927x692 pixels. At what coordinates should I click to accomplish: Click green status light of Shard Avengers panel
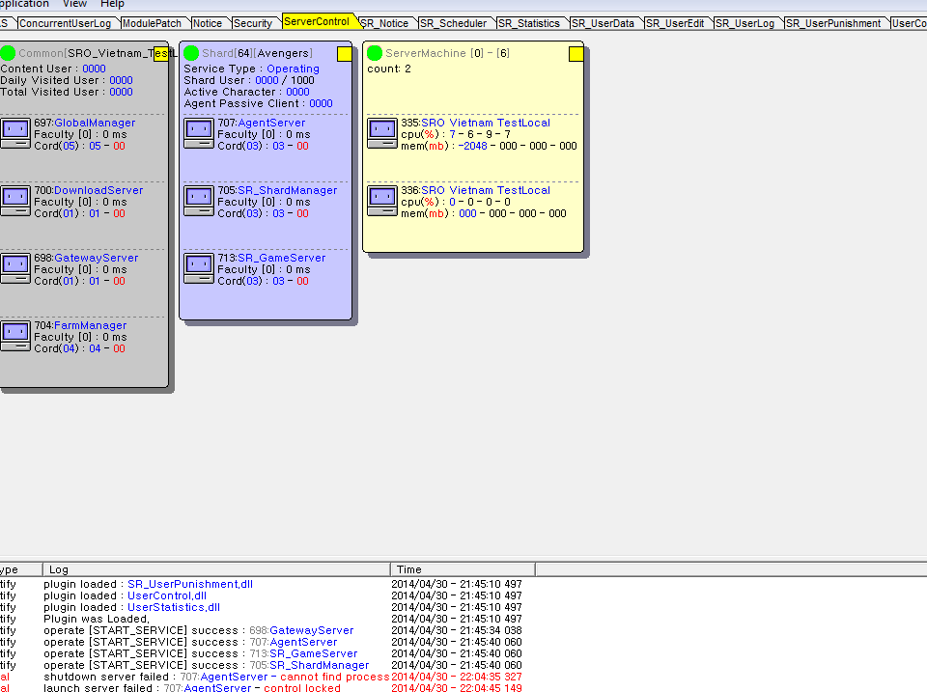191,53
